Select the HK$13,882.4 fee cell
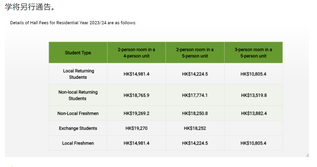The image size is (317, 167). 254,113
